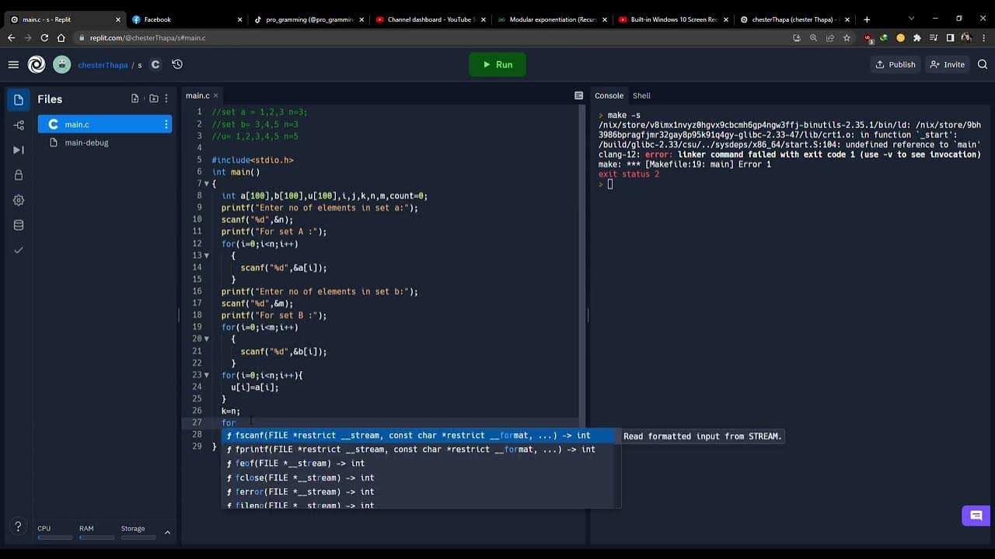
Task: Open the browser tab search dropdown
Action: click(x=911, y=19)
